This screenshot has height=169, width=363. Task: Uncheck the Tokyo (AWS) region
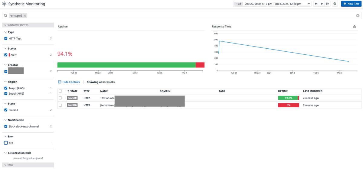[x=6, y=88]
